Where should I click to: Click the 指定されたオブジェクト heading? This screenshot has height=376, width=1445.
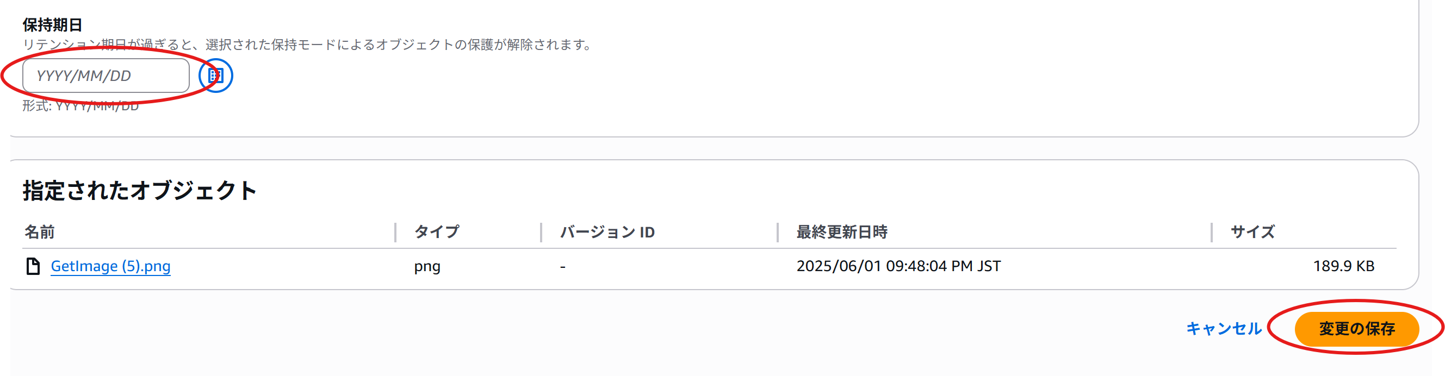140,191
